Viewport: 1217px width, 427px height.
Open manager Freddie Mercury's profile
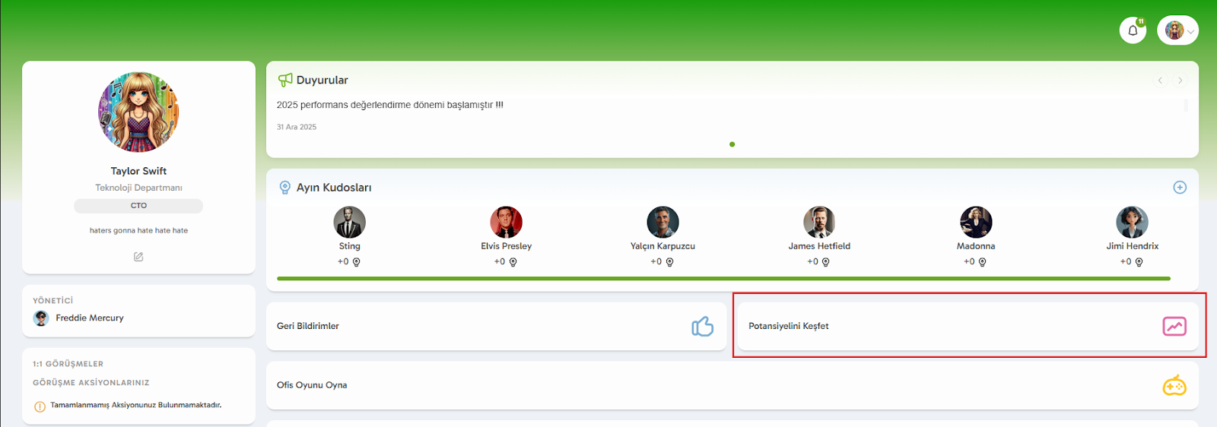[89, 318]
